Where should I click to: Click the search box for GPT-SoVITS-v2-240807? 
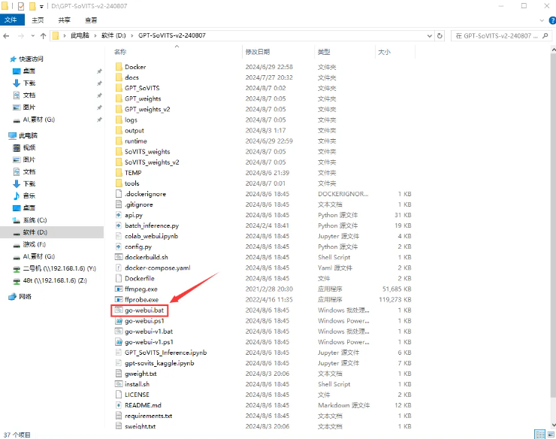500,35
